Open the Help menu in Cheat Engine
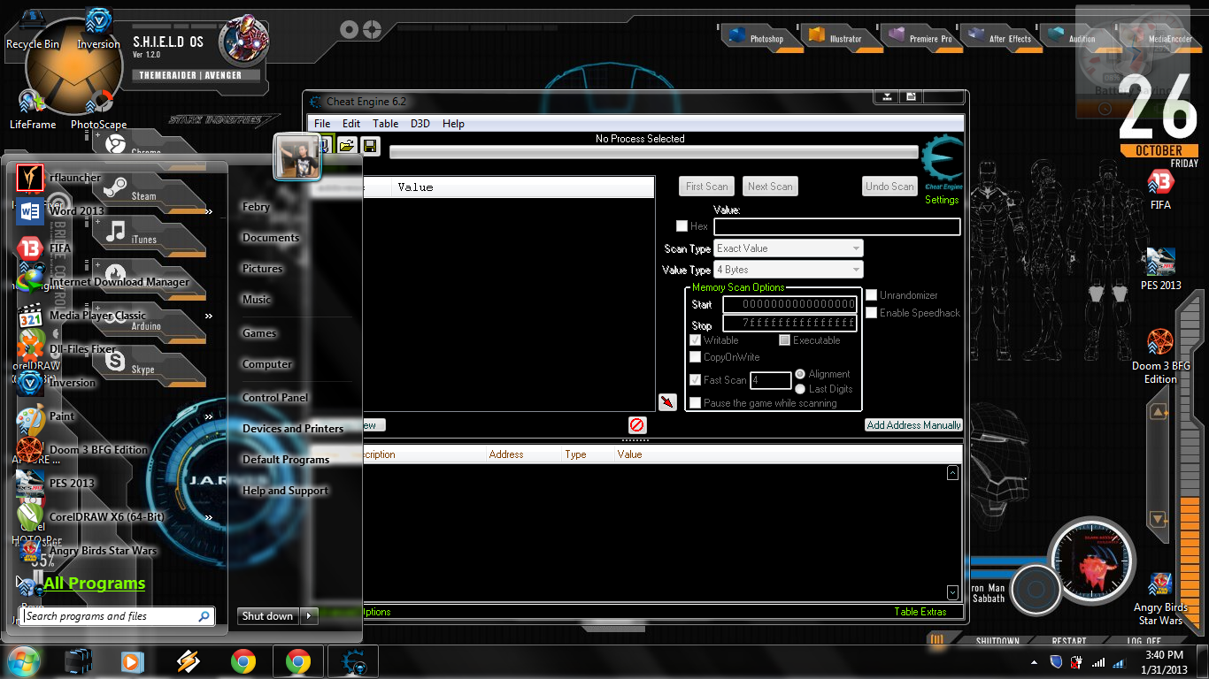This screenshot has width=1209, height=679. pos(453,124)
